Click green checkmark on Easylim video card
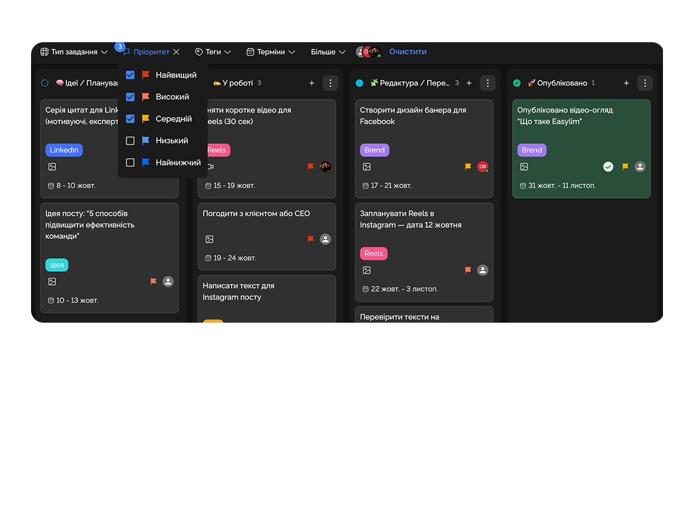This screenshot has height=520, width=694. pyautogui.click(x=608, y=167)
